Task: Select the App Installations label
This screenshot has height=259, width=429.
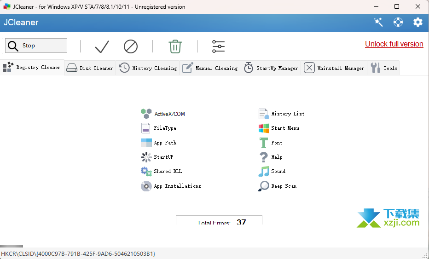Action: tap(177, 186)
